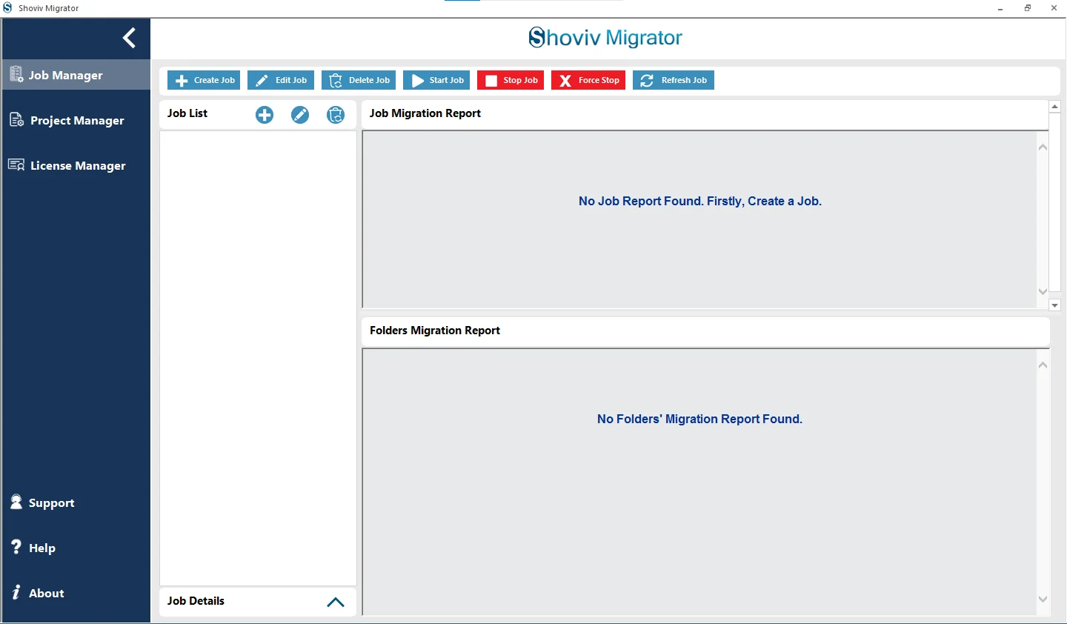Click 'No Job Report Found. Firstly, Create a Job.' message
The image size is (1067, 624).
pyautogui.click(x=700, y=201)
